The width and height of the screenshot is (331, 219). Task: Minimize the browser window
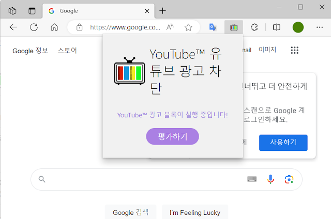click(x=279, y=7)
